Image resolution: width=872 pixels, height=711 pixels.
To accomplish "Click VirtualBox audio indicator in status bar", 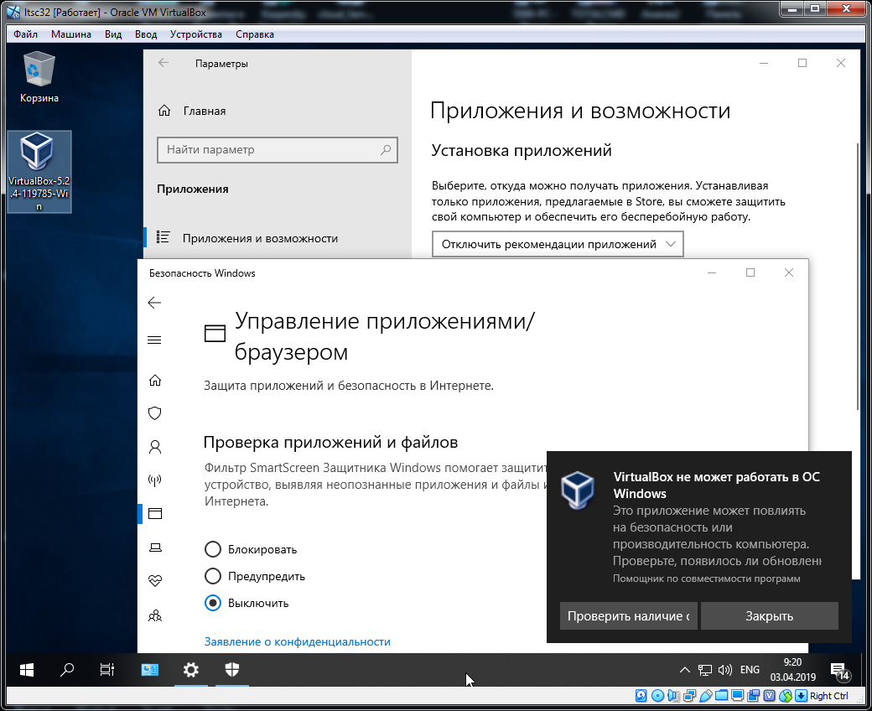I will click(673, 695).
